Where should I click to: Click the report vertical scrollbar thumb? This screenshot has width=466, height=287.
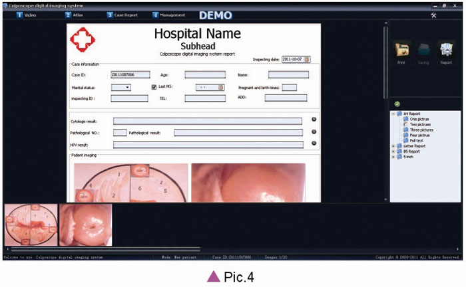[385, 62]
